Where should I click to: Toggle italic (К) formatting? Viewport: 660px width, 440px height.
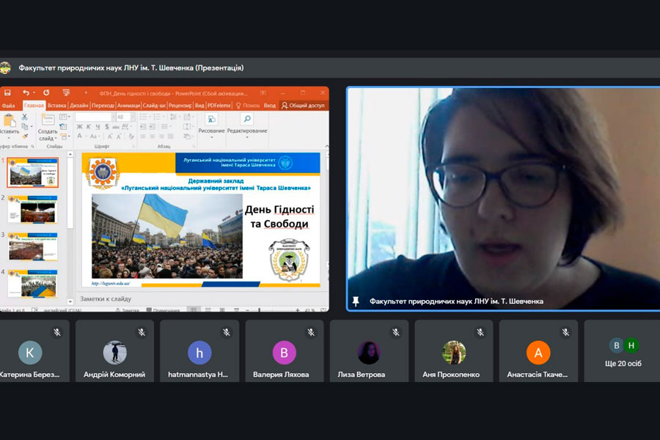point(89,127)
